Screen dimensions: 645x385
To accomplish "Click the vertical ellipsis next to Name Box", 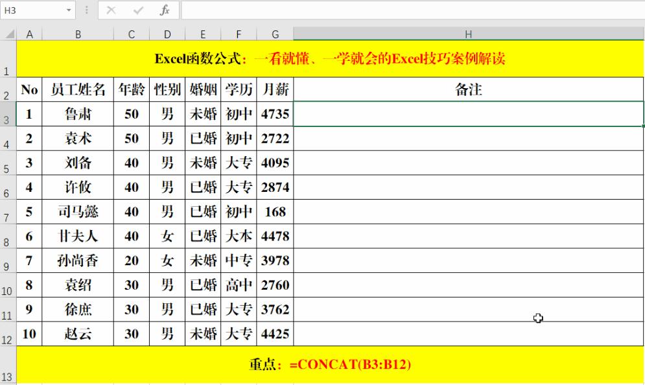I will click(86, 10).
